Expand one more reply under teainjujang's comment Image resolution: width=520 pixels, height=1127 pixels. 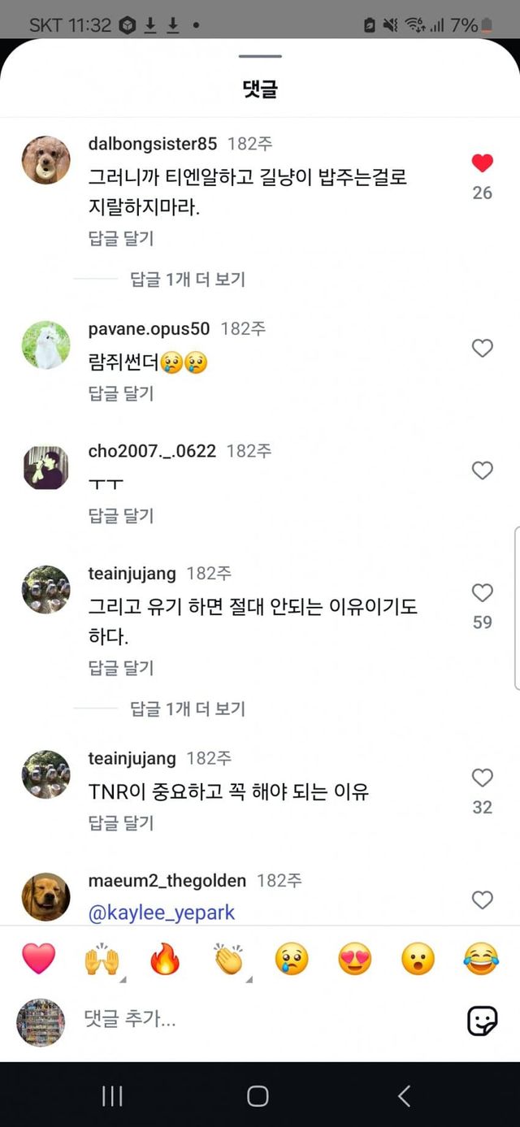pos(188,709)
